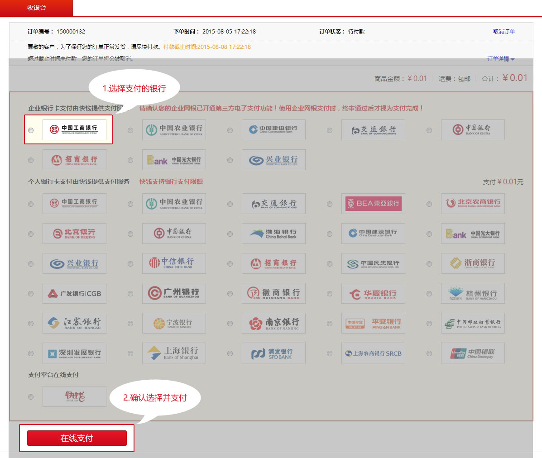Choose China Minsheng Bank logo
The image size is (542, 458).
point(373,263)
